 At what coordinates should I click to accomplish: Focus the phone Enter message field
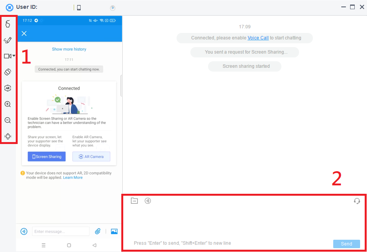(x=61, y=231)
